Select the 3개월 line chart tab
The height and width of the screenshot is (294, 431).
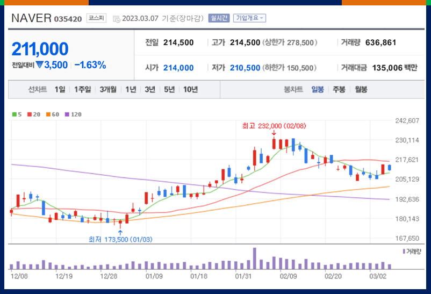(x=108, y=89)
